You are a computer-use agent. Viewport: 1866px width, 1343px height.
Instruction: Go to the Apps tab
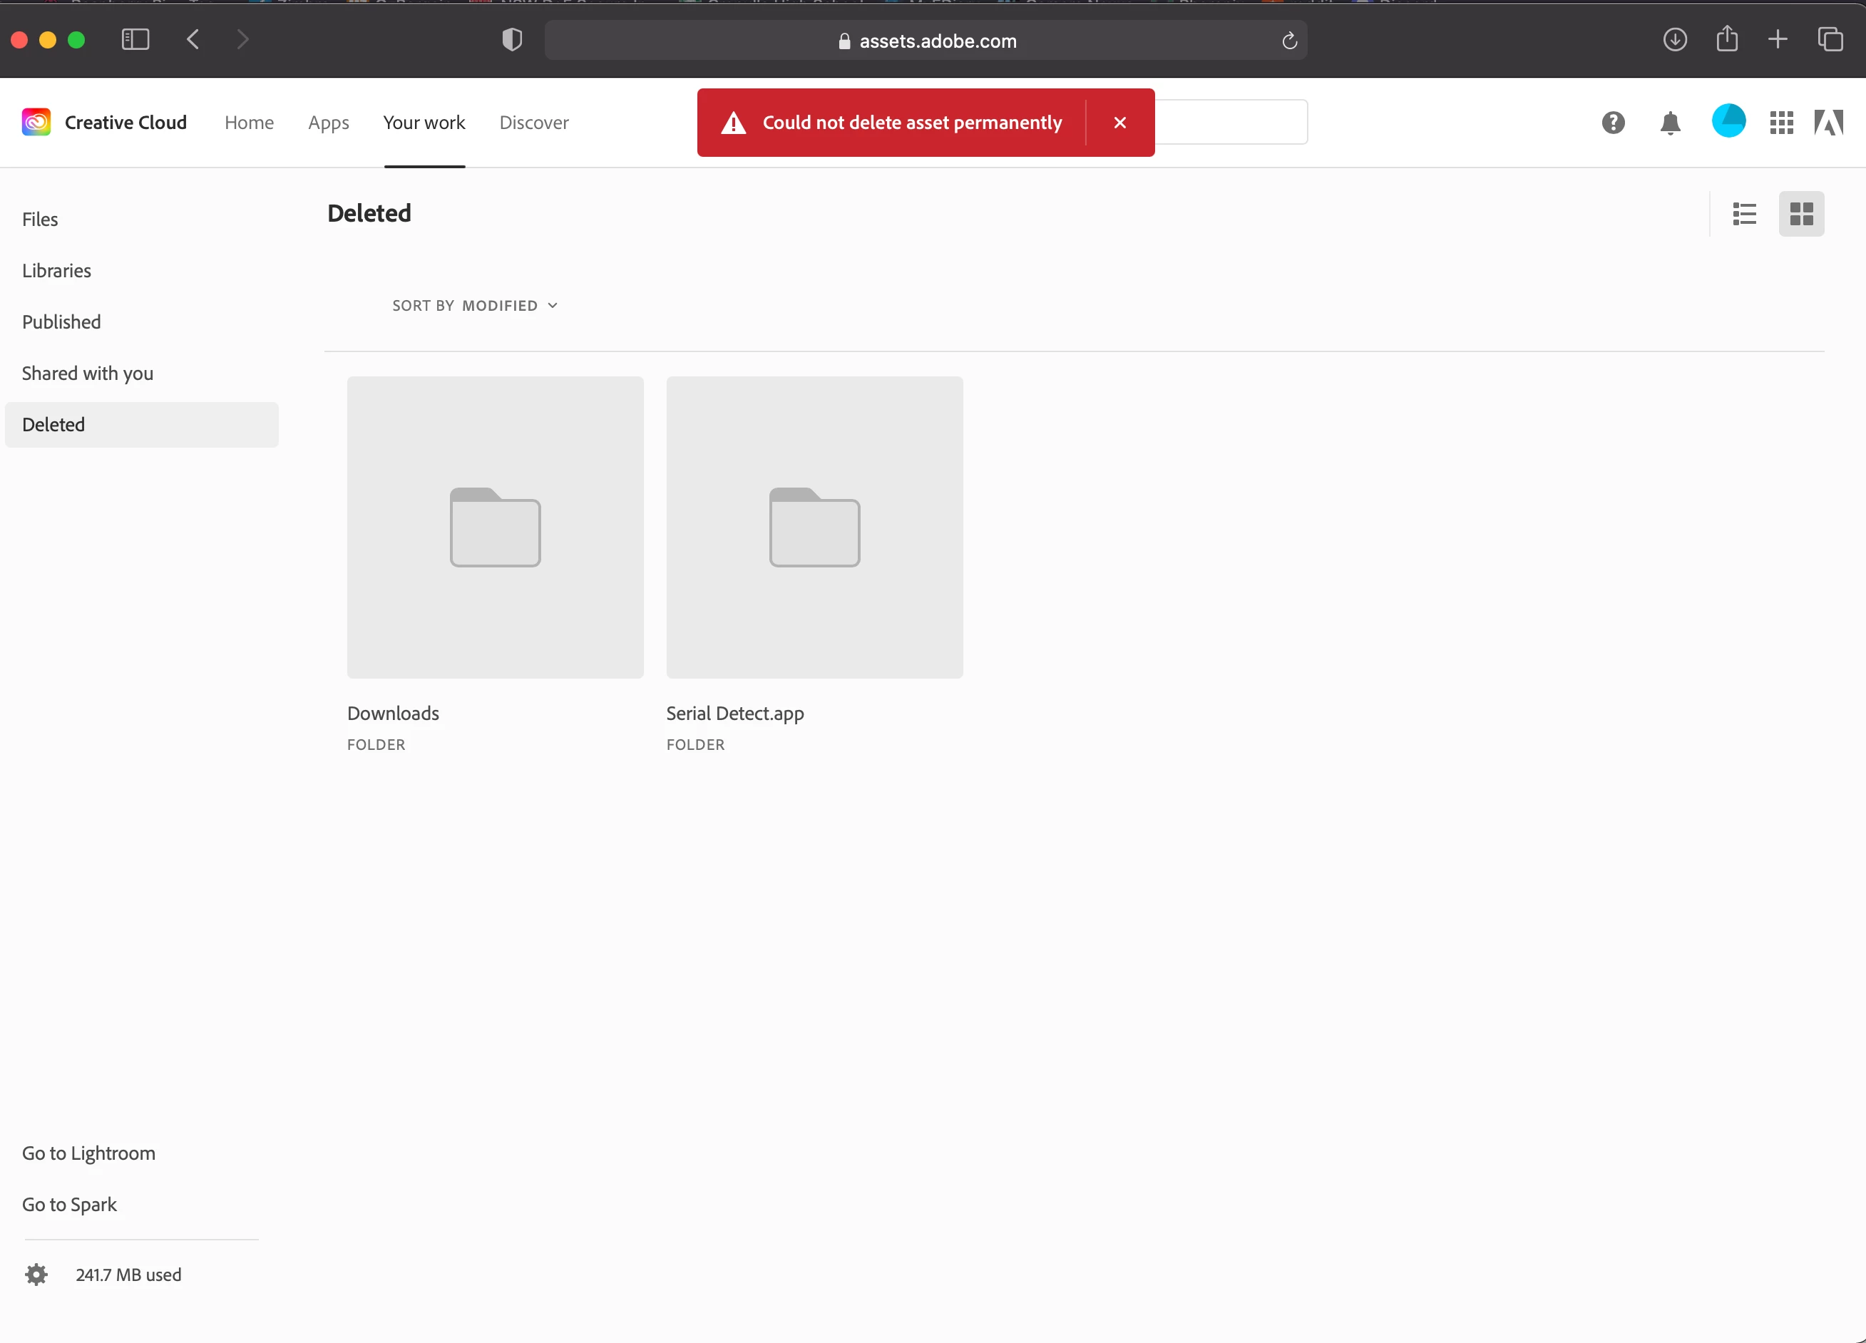(x=328, y=123)
